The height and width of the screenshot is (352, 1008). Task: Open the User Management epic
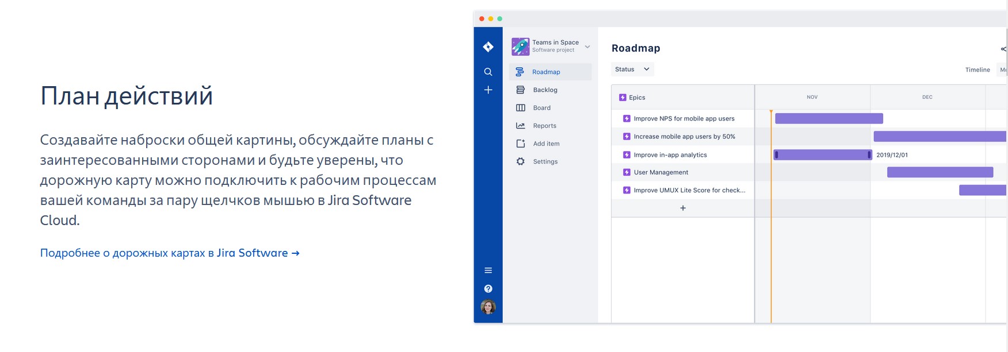point(660,172)
